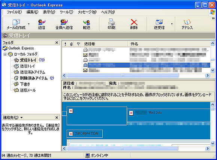The height and width of the screenshot is (160, 217).
Task: Click the オンライン中 status icon
Action: pos(87,155)
